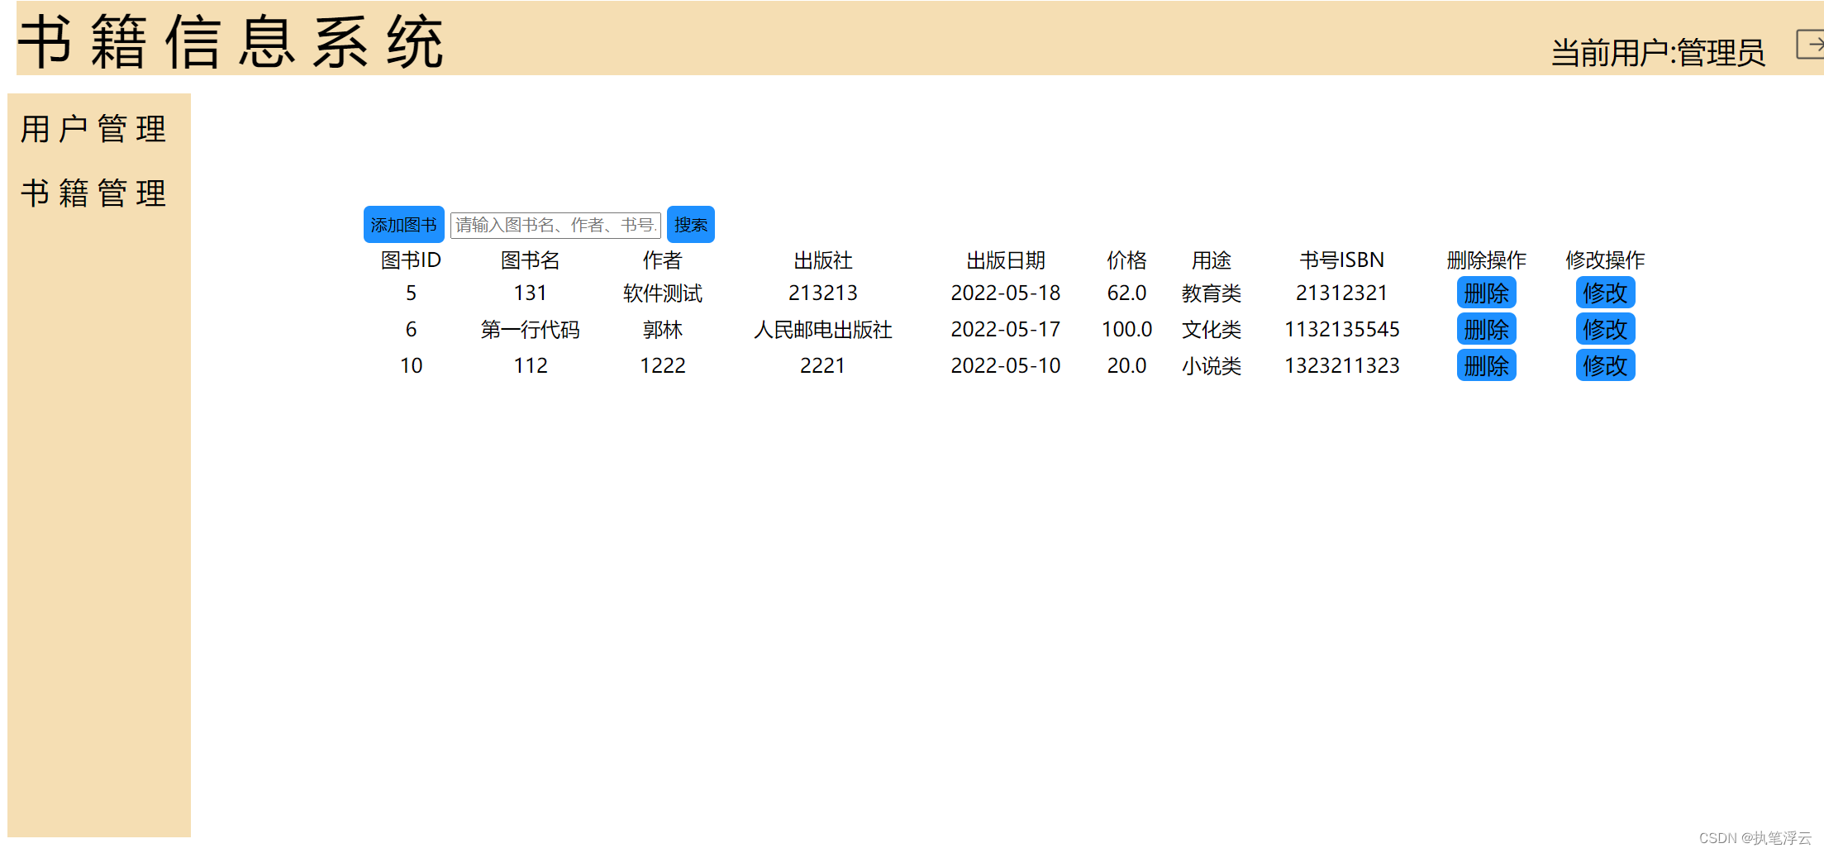Select the price cell 62.0
The image size is (1824, 853).
tap(1126, 293)
